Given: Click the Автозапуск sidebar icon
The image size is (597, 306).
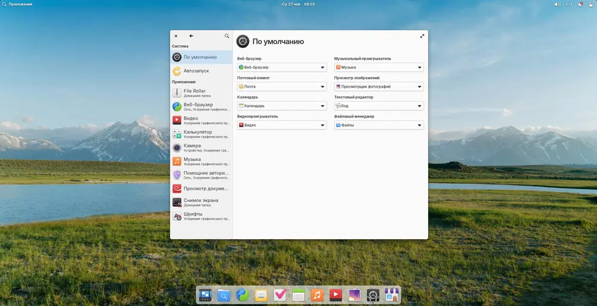Looking at the screenshot, I should (177, 71).
